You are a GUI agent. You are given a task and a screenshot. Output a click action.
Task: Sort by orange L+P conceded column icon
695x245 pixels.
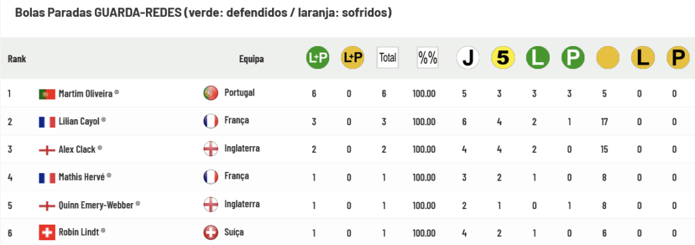tap(352, 58)
